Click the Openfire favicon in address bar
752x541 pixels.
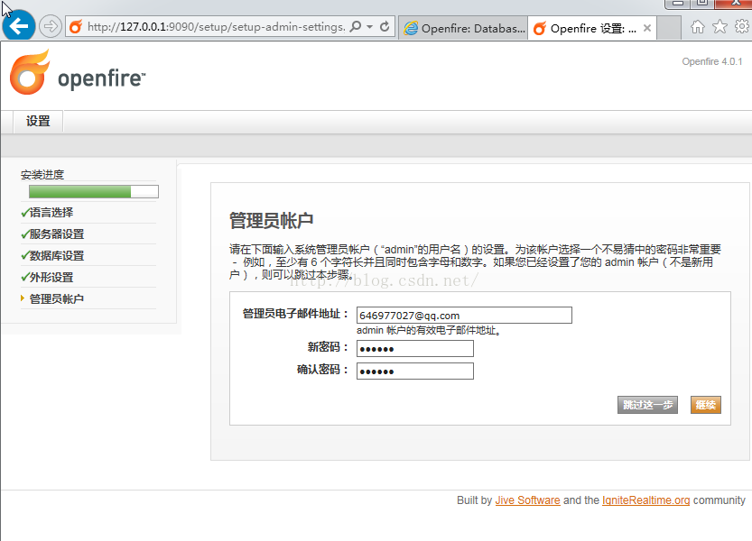[76, 27]
